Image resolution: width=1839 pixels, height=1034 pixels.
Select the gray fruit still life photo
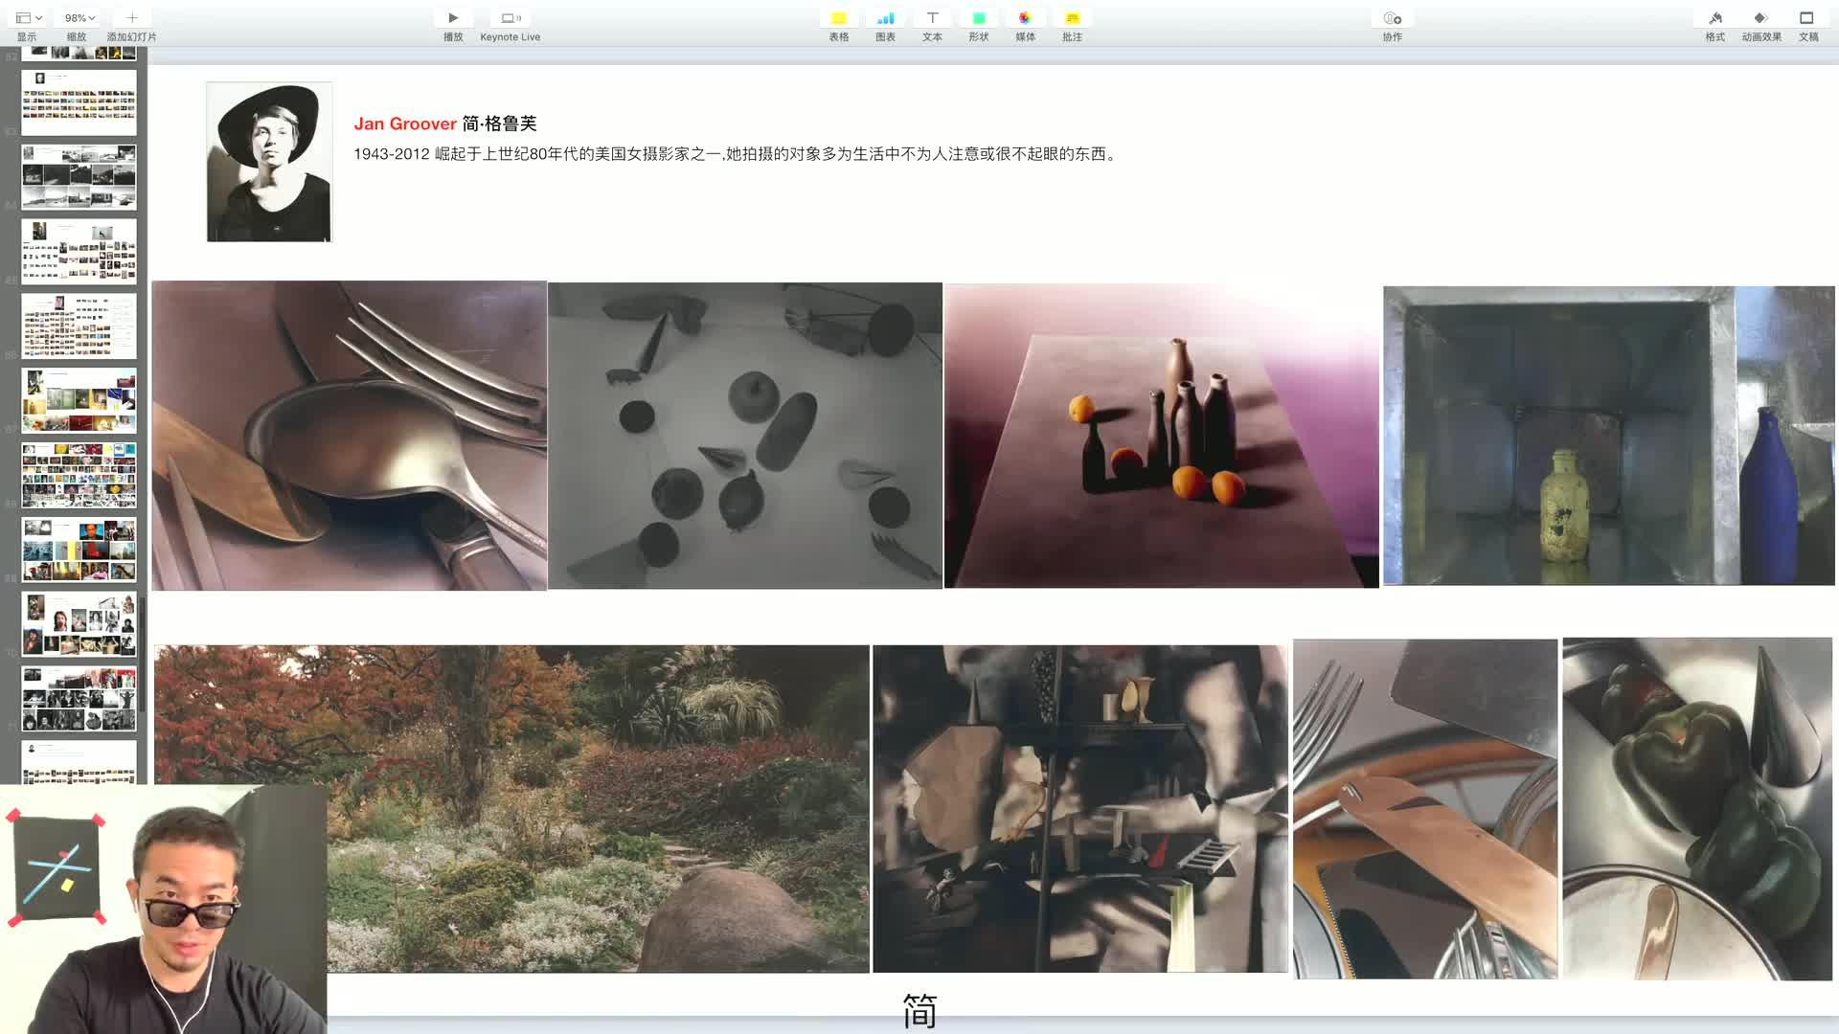tap(745, 436)
